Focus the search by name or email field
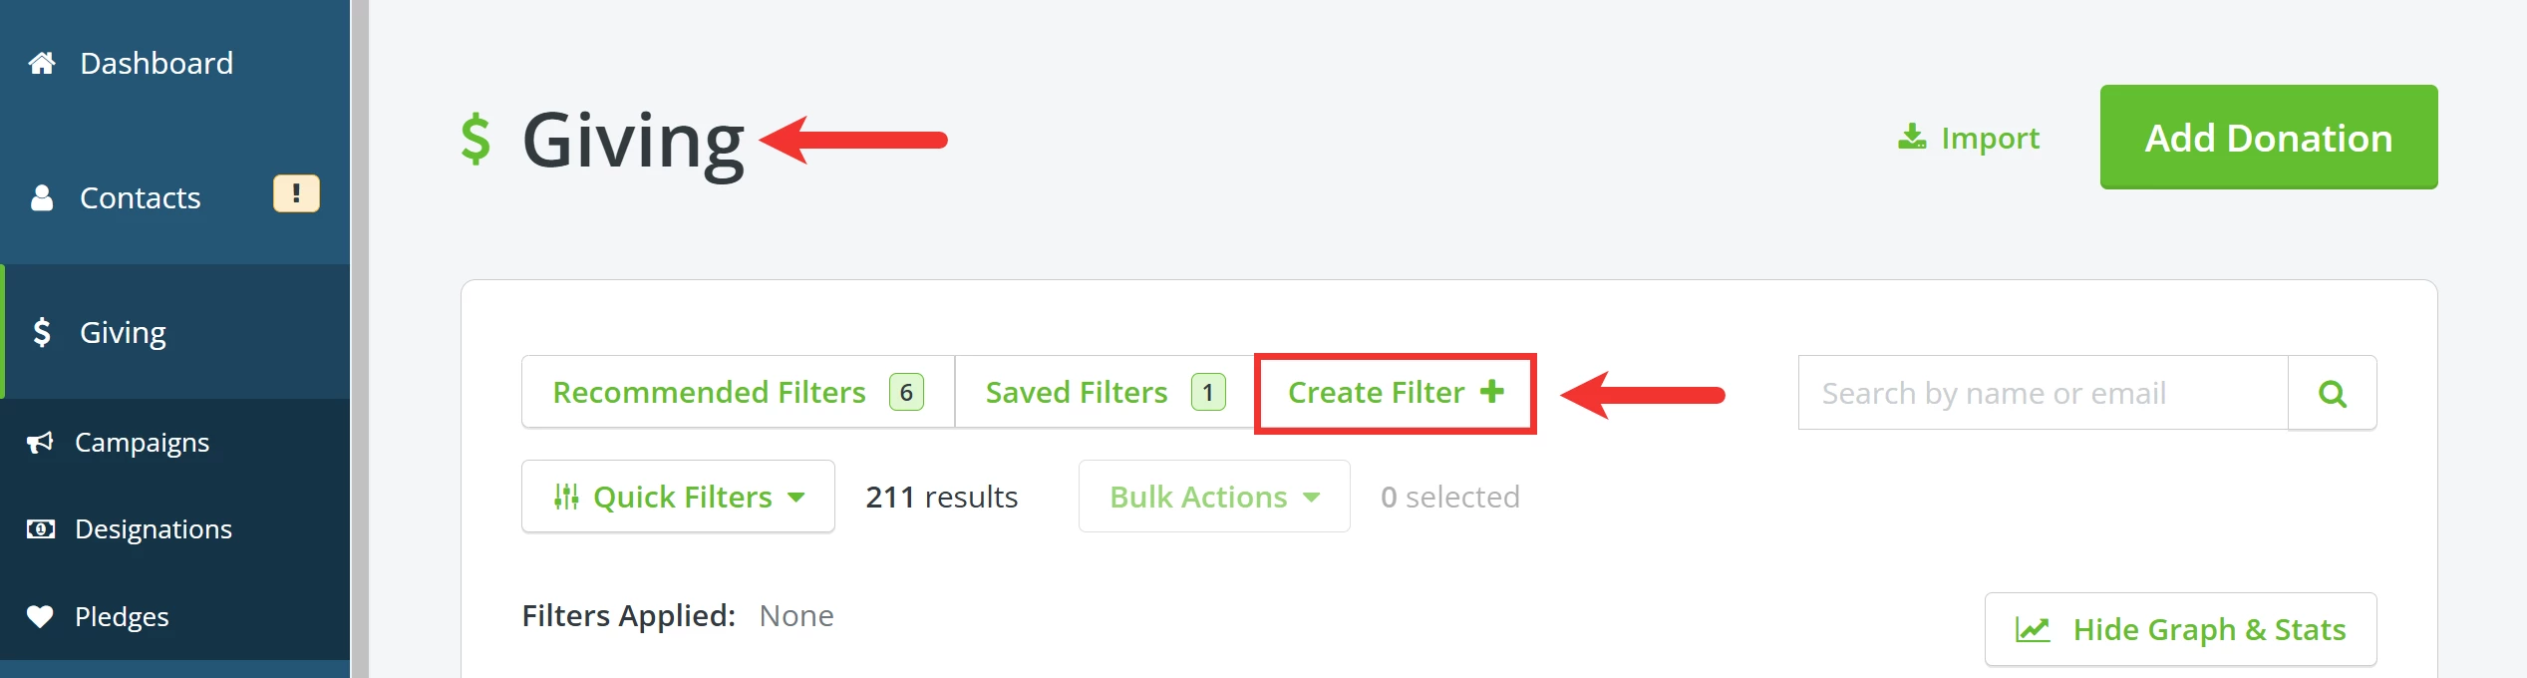 click(2042, 393)
